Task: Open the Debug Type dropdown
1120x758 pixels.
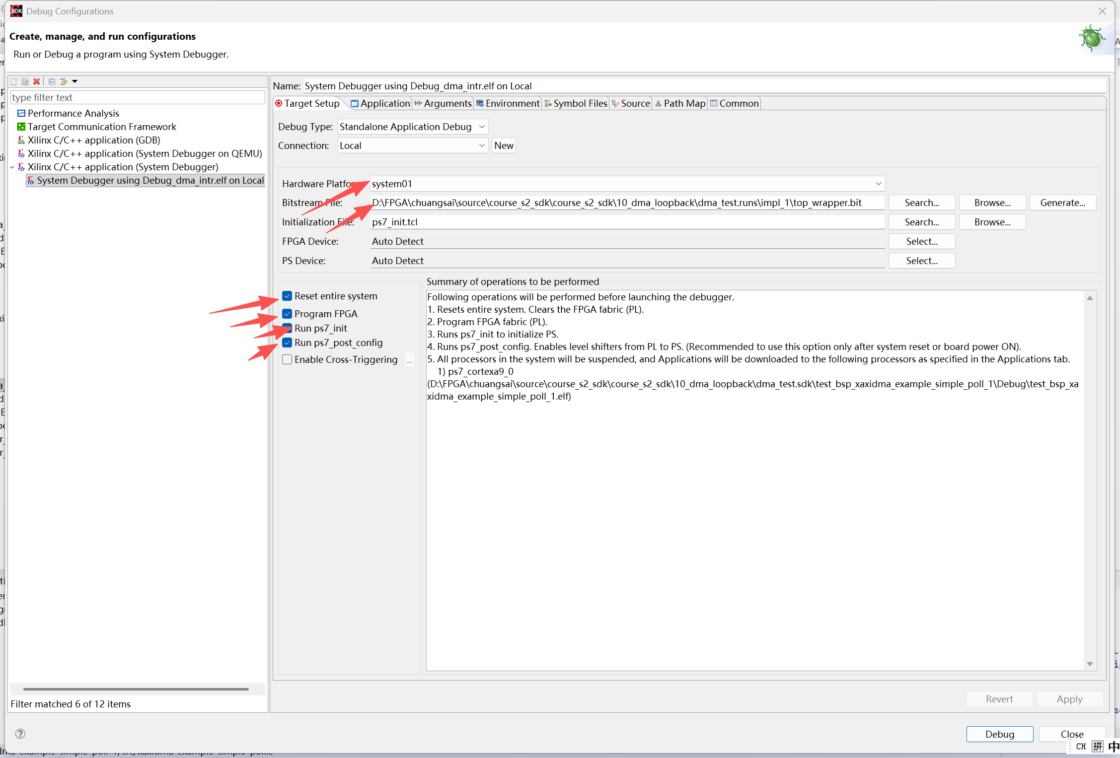Action: (481, 127)
